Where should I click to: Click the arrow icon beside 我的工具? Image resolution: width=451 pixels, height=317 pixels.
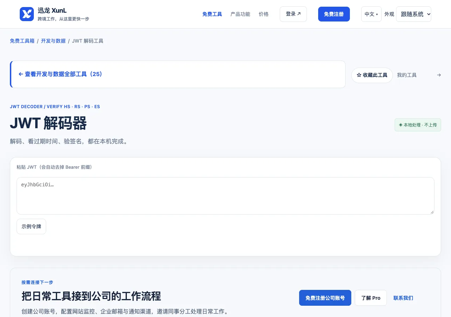(439, 75)
